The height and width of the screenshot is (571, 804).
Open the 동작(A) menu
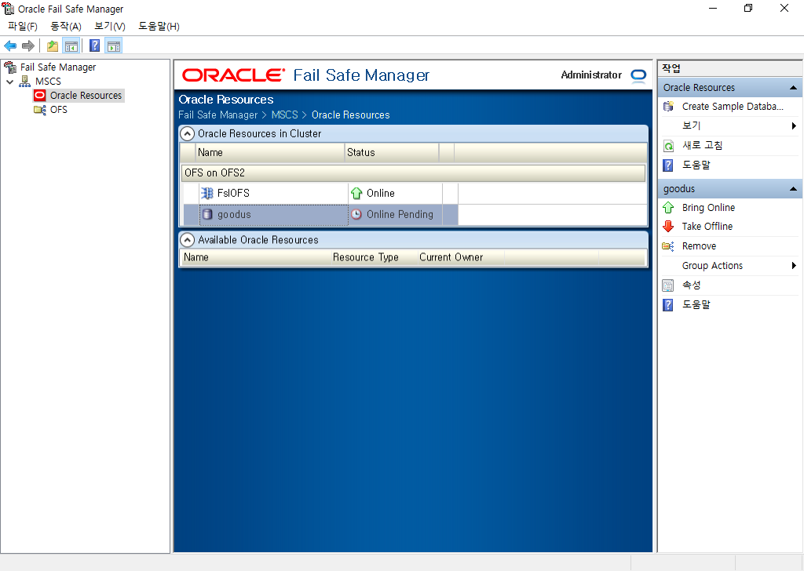pos(66,26)
